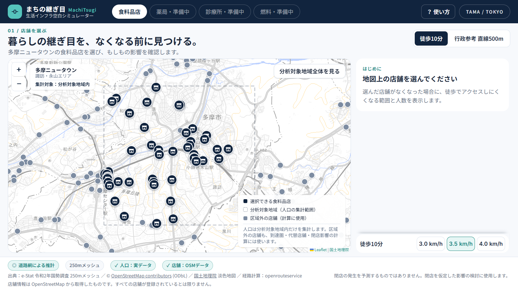Select the store marker east of 永山 at far right
The height and width of the screenshot is (291, 518).
228,149
